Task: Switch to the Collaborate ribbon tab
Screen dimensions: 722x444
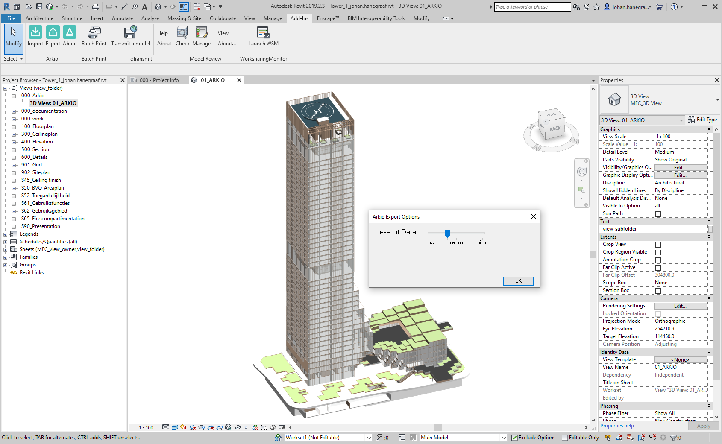Action: click(223, 18)
